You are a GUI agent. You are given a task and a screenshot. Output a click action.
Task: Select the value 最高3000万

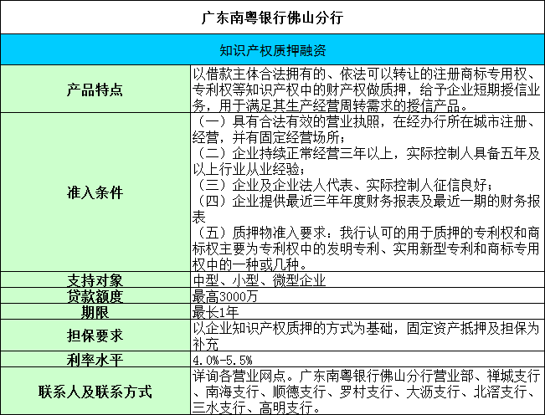pyautogui.click(x=225, y=296)
